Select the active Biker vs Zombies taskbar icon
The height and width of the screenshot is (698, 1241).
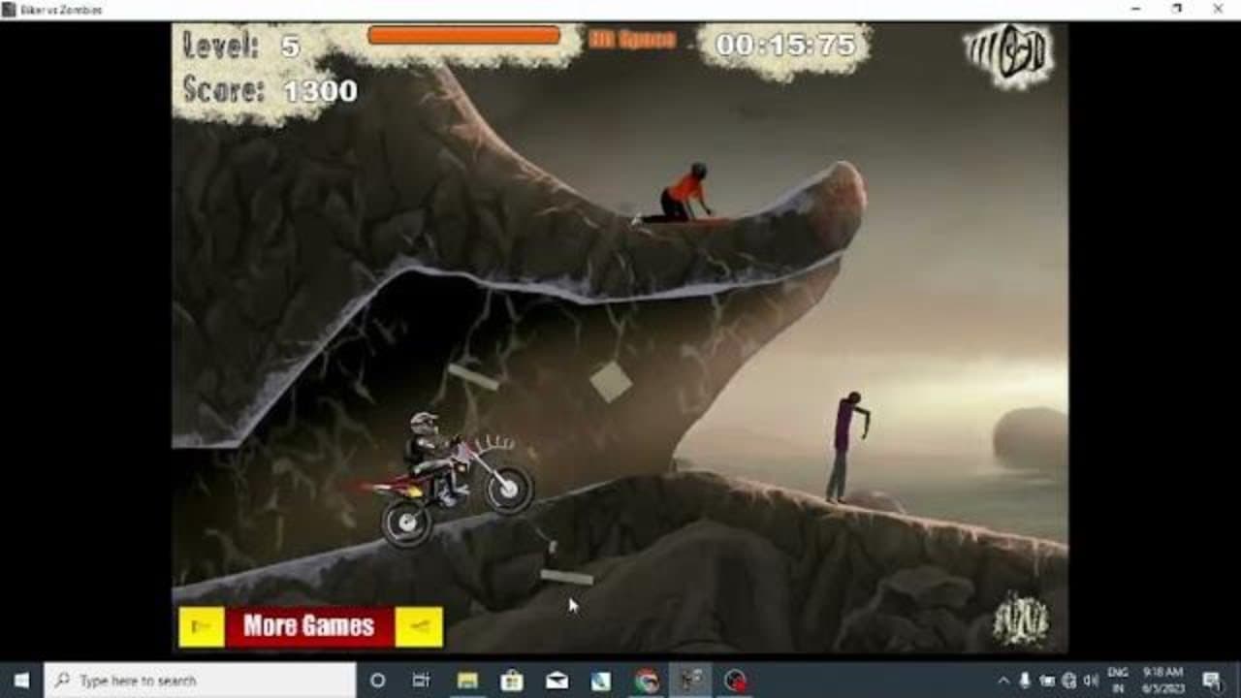[690, 681]
